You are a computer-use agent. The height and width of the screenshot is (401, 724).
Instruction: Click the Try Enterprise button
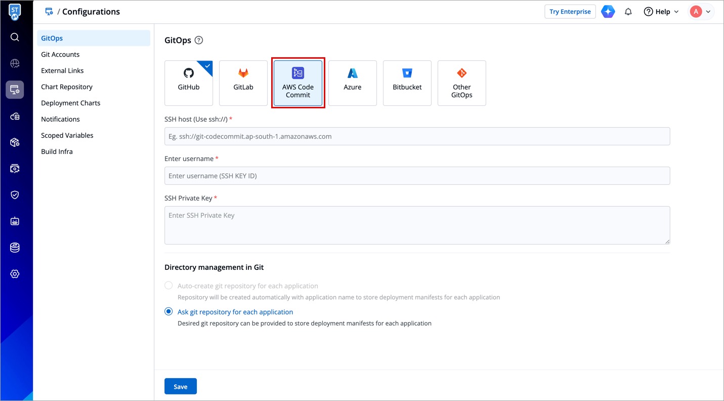(x=570, y=12)
